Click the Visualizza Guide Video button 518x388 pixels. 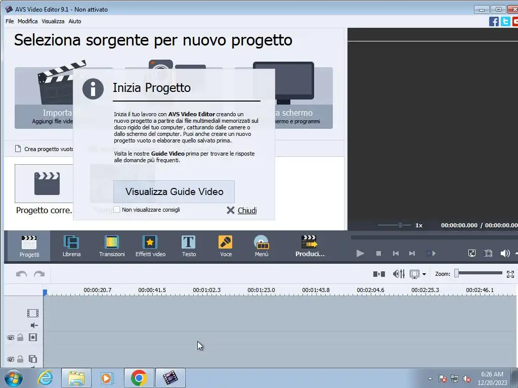tap(174, 191)
